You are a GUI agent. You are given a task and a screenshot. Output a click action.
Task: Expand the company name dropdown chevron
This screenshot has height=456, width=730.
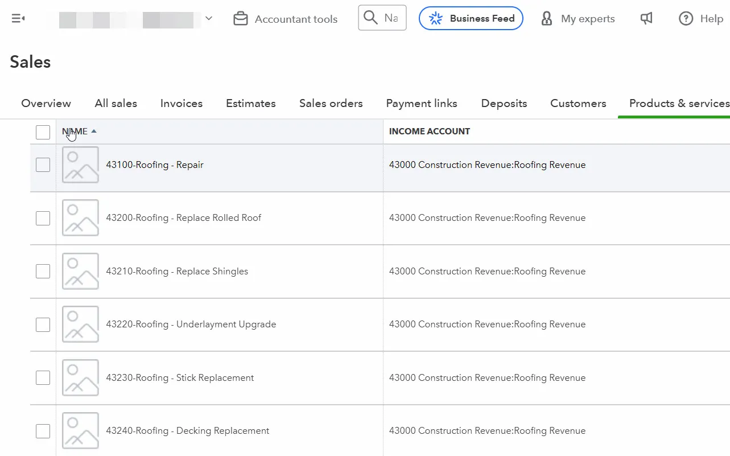209,19
